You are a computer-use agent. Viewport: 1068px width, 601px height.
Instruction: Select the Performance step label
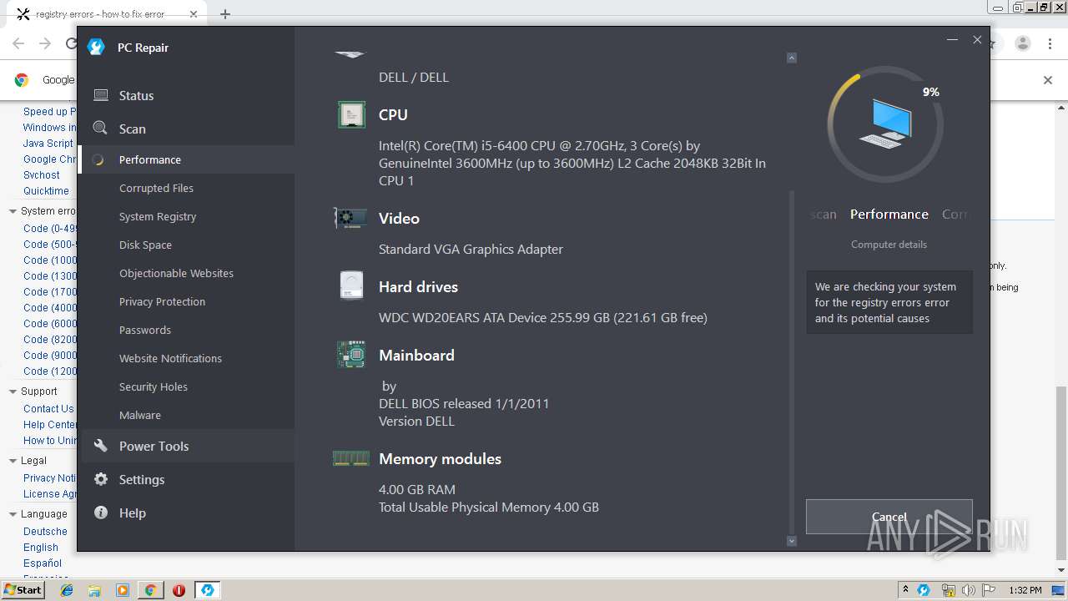pyautogui.click(x=889, y=215)
